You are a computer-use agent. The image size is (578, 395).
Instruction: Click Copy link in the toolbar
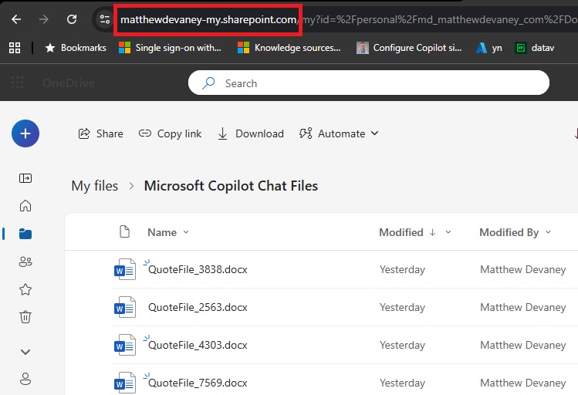pyautogui.click(x=170, y=133)
